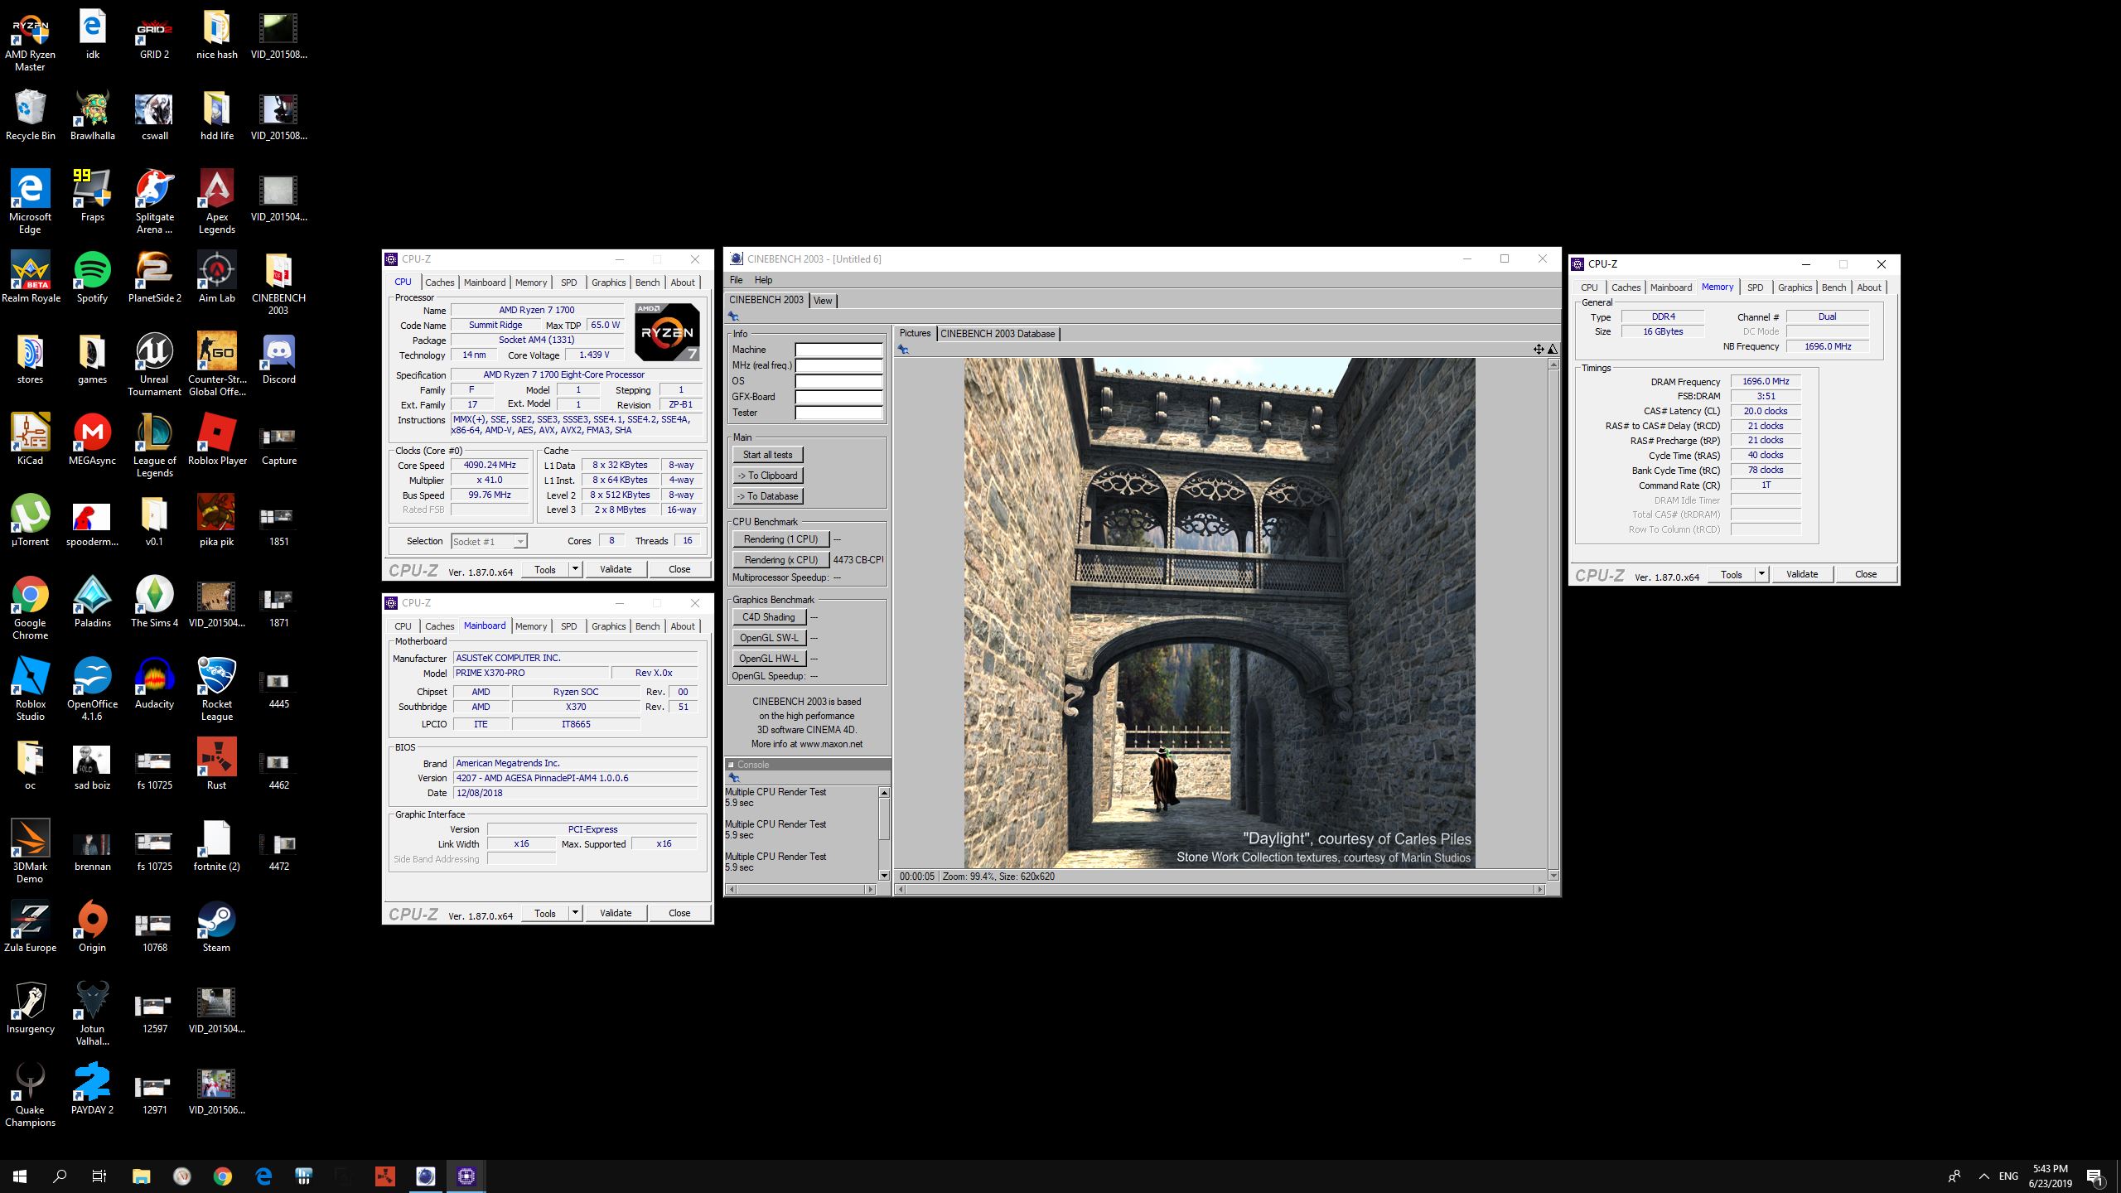2121x1193 pixels.
Task: Launch Steam from the desktop
Action: 216,928
